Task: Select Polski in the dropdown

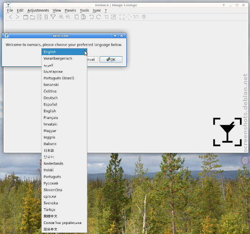Action: pyautogui.click(x=64, y=170)
